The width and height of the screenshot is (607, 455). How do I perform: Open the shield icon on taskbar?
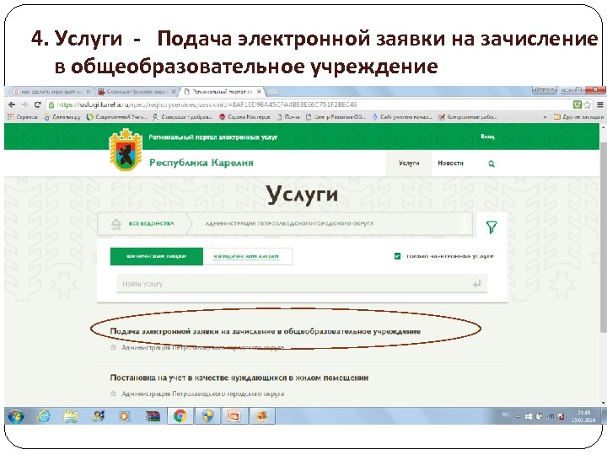[x=207, y=416]
